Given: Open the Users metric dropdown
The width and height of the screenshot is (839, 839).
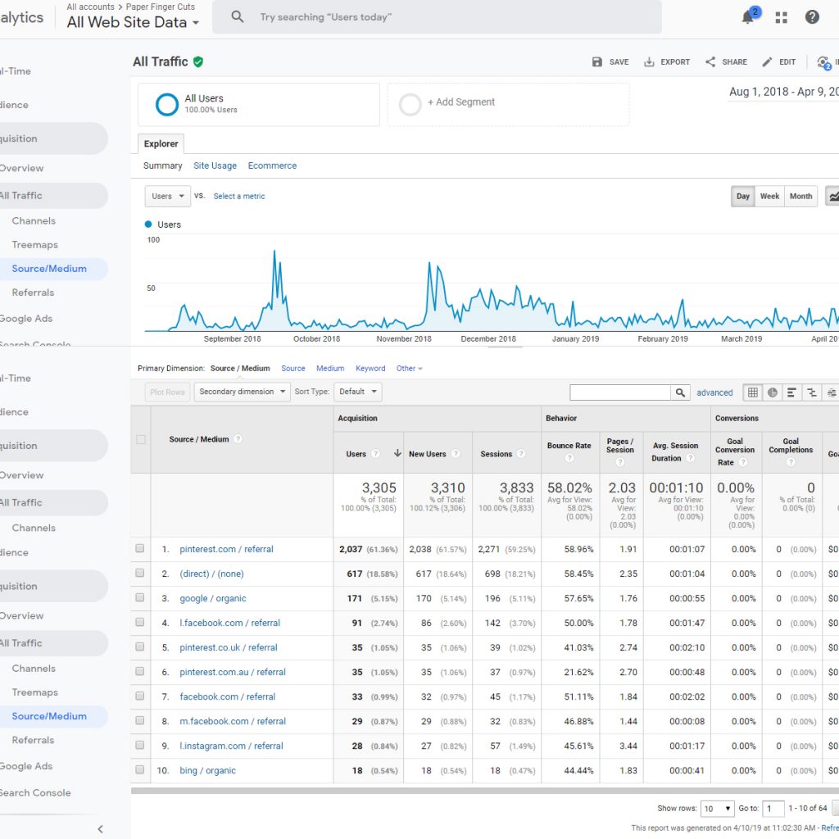Looking at the screenshot, I should click(x=167, y=197).
